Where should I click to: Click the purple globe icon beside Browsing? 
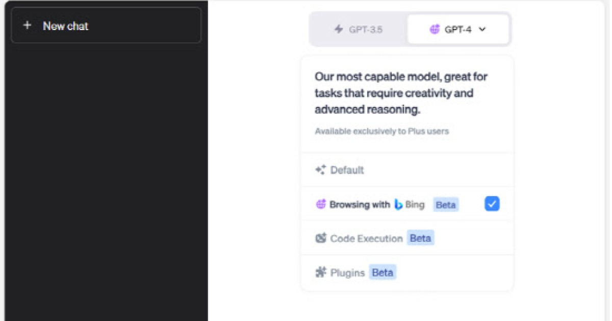click(x=320, y=204)
